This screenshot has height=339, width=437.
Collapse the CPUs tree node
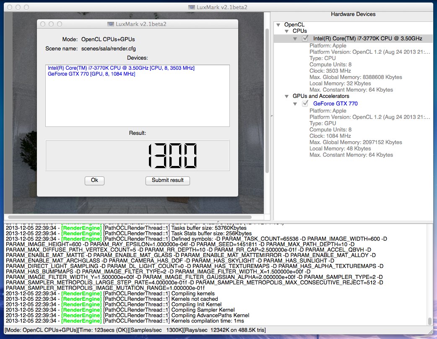coord(286,31)
